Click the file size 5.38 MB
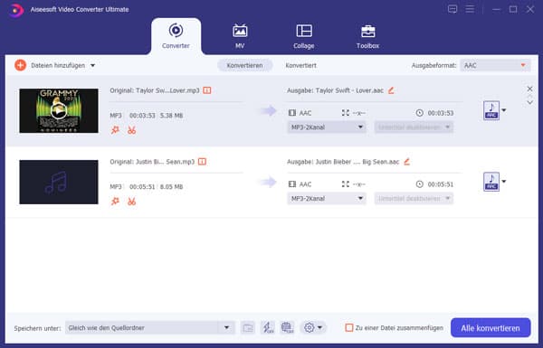Screen dimensions: 543x348 171,115
